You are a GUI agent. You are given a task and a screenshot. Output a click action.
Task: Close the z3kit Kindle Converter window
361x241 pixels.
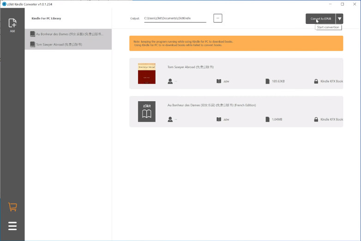(x=355, y=4)
